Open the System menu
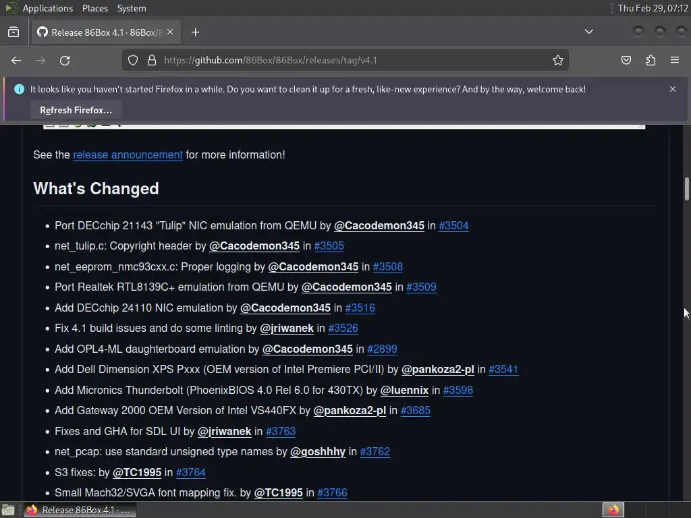This screenshot has height=518, width=691. coord(132,8)
